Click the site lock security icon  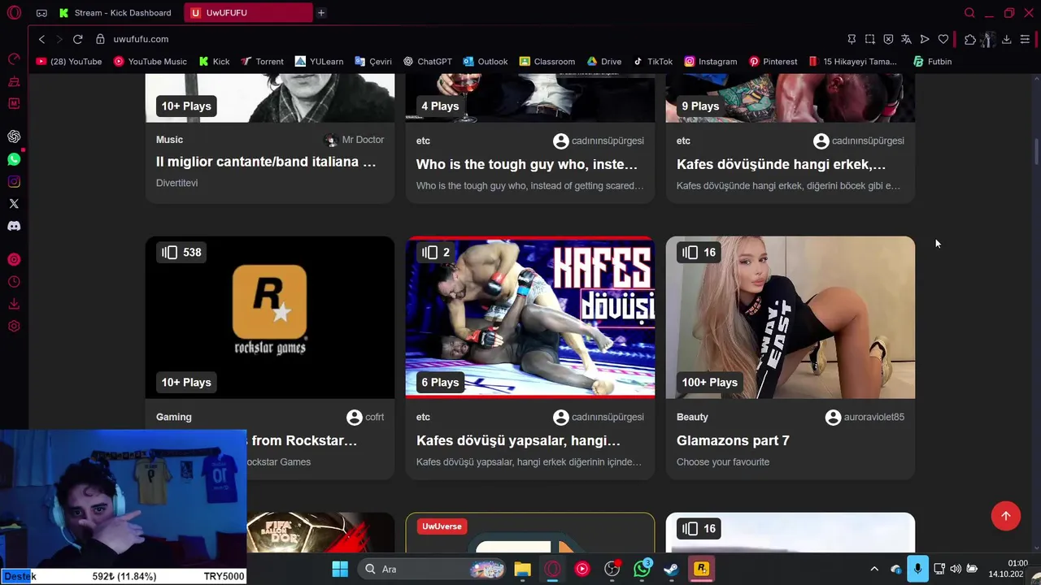(x=100, y=39)
